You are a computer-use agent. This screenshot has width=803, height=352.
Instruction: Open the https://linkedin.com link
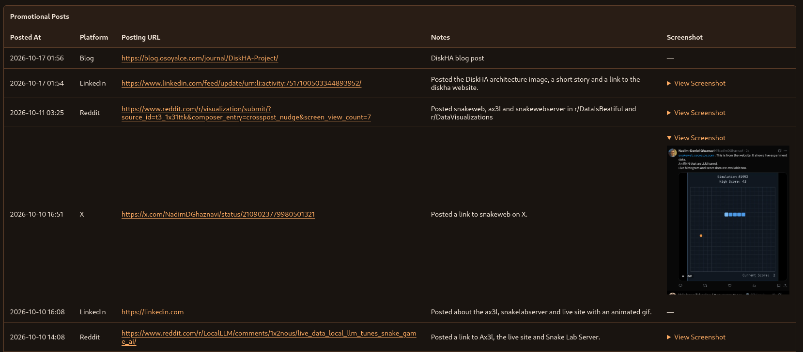click(x=153, y=312)
